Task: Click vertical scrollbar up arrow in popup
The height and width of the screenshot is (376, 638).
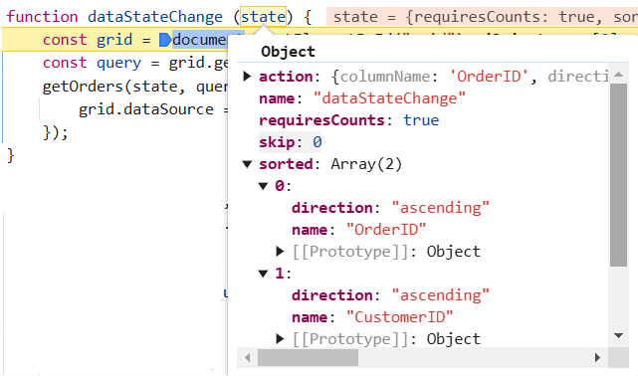Action: 619,74
